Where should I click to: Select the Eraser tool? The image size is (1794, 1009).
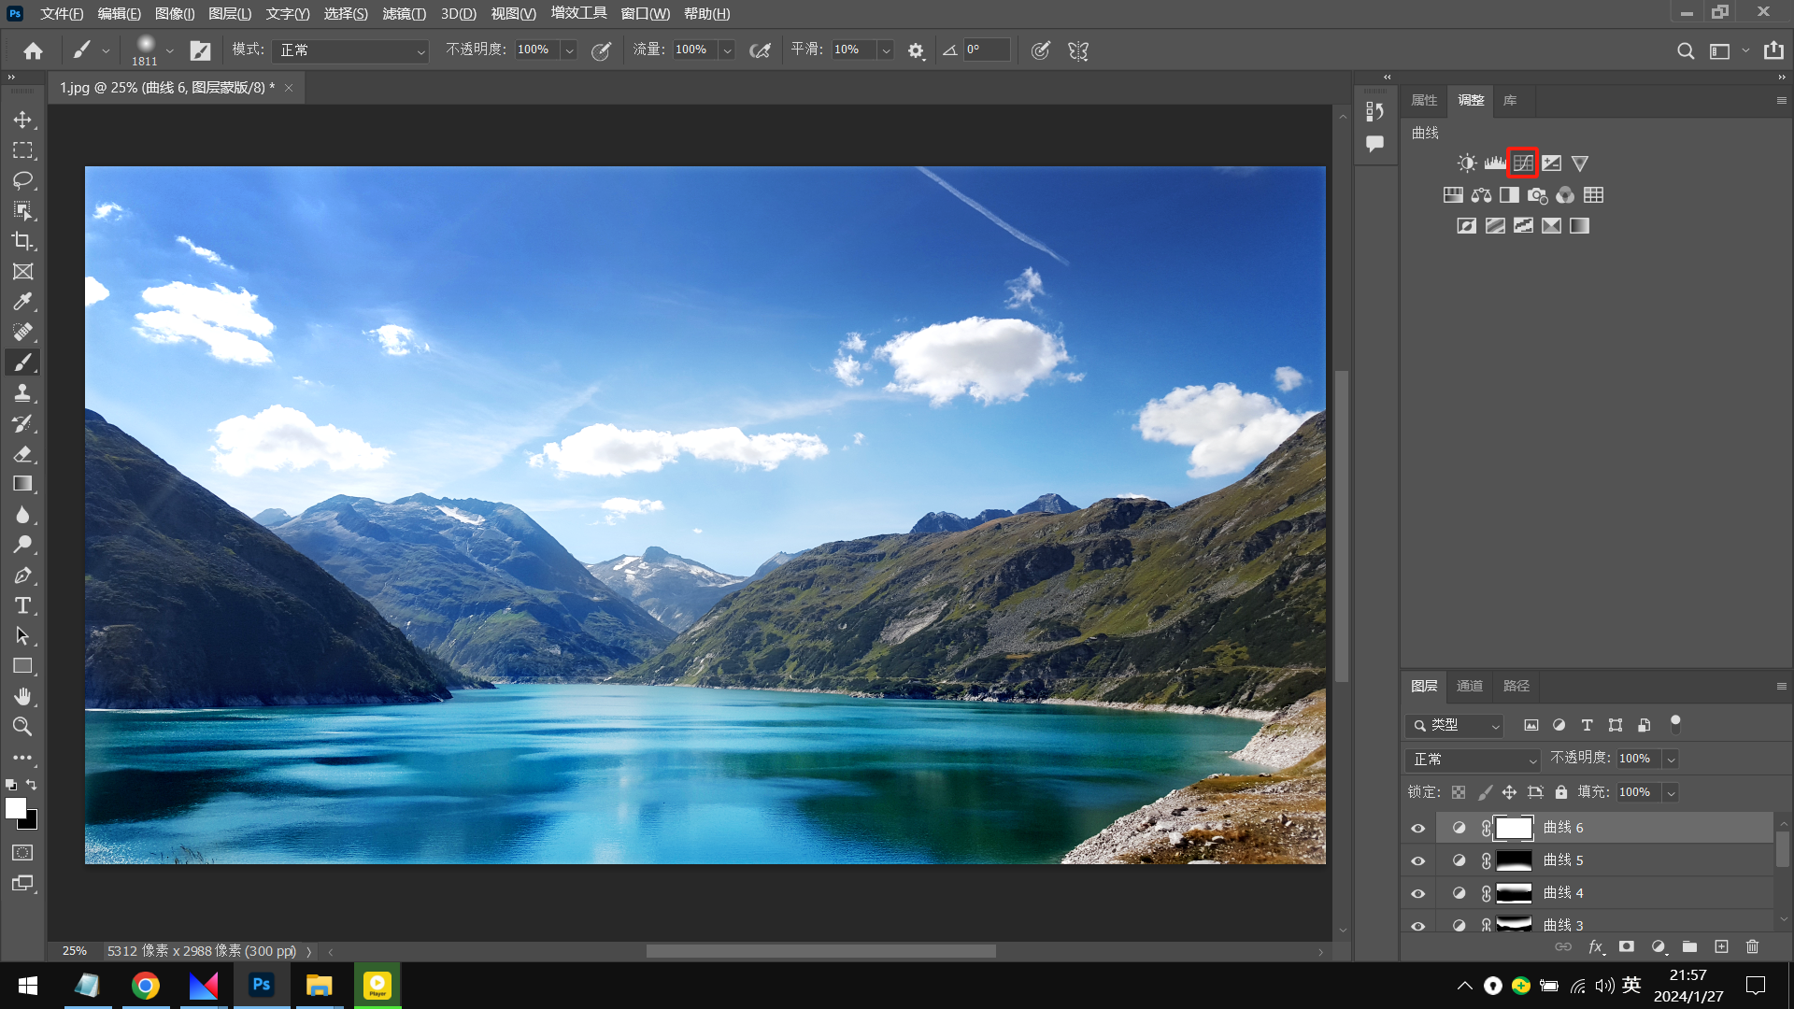[22, 454]
